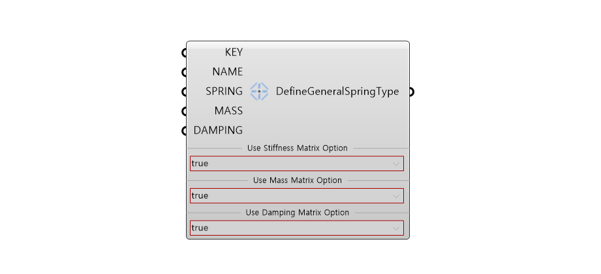Click the DefineGeneralSpringType component name text

tap(337, 92)
